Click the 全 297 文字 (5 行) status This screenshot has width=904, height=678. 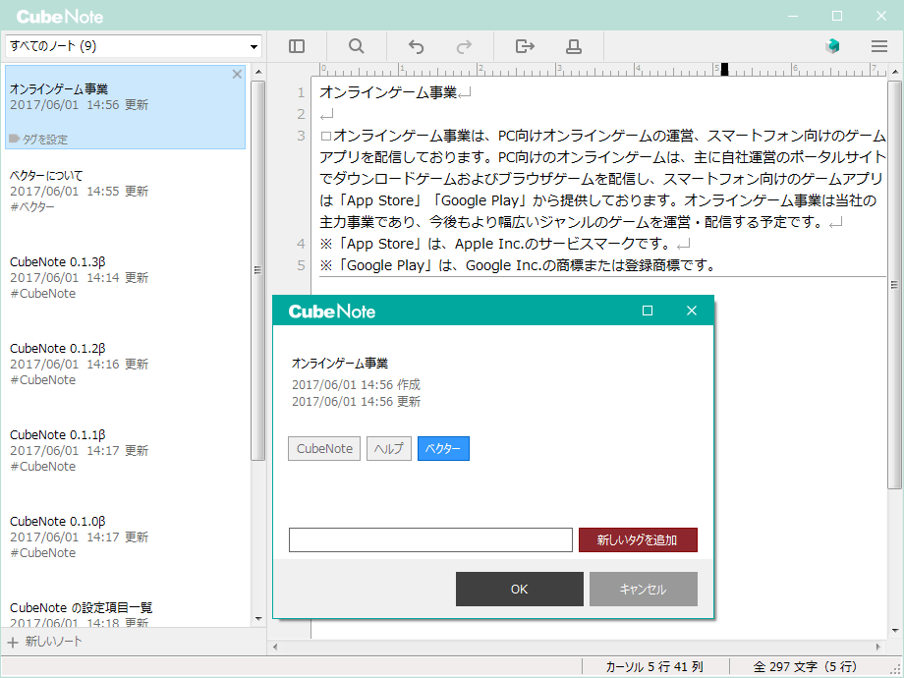(x=805, y=667)
